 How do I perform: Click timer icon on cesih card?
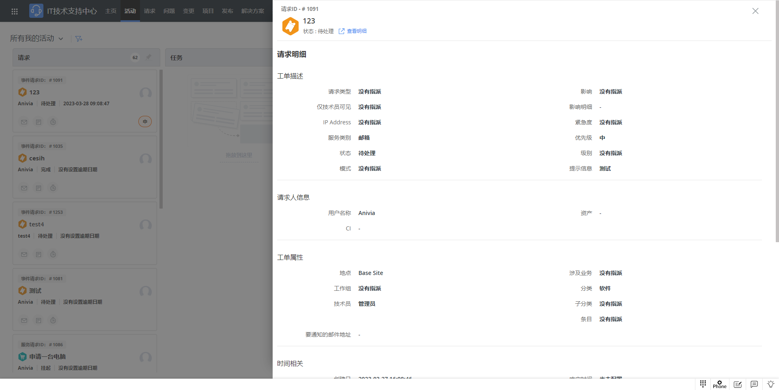tap(53, 188)
